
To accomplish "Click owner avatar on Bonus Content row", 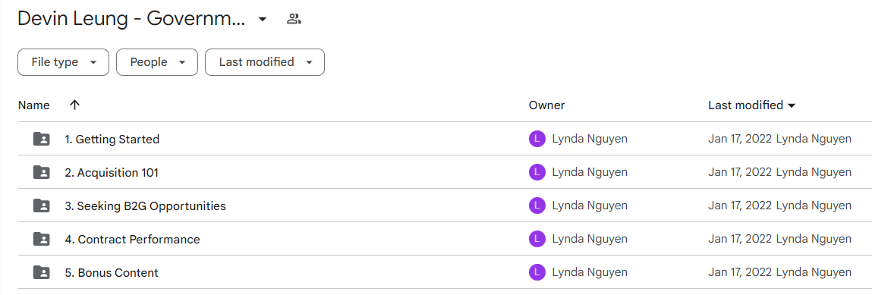I will pos(537,272).
